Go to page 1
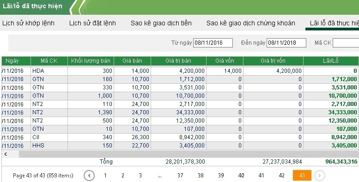The height and width of the screenshot is (182, 359). click(x=105, y=176)
